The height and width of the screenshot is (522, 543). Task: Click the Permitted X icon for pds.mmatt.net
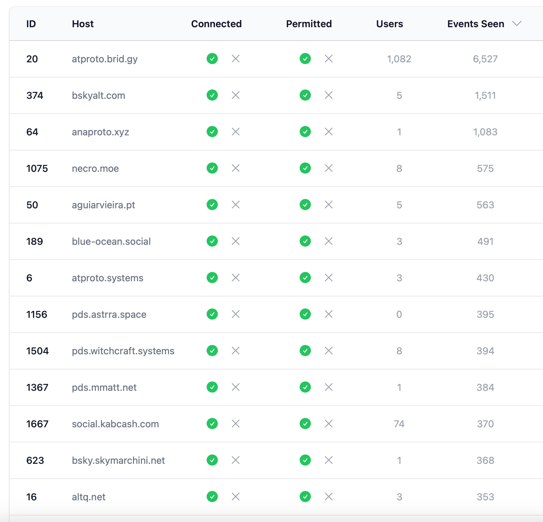[329, 387]
